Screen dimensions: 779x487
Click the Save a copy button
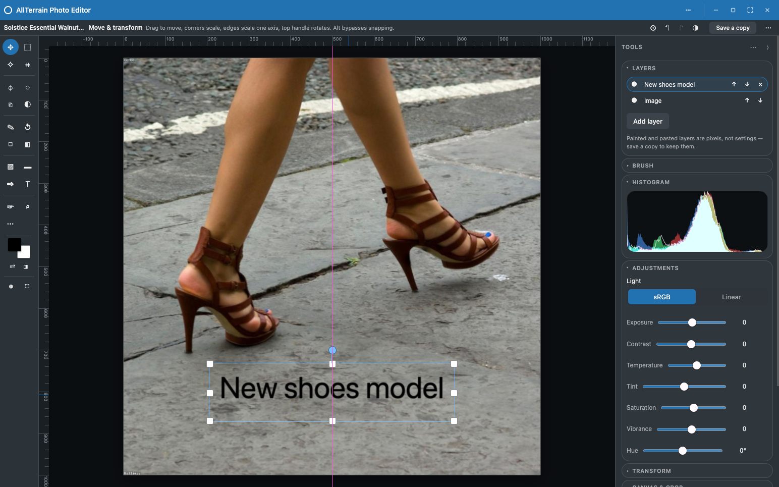point(733,28)
